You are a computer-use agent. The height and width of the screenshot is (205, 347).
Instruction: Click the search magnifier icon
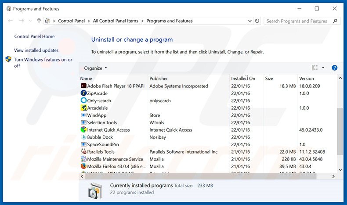(x=335, y=21)
